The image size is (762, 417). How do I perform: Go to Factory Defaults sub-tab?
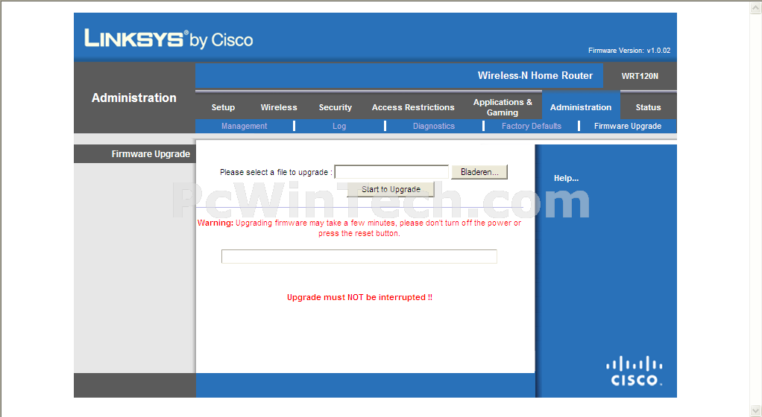pos(531,126)
